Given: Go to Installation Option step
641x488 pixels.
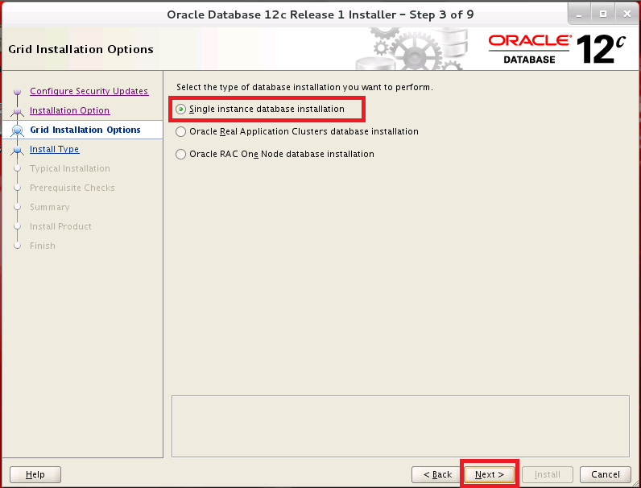Looking at the screenshot, I should click(x=69, y=110).
